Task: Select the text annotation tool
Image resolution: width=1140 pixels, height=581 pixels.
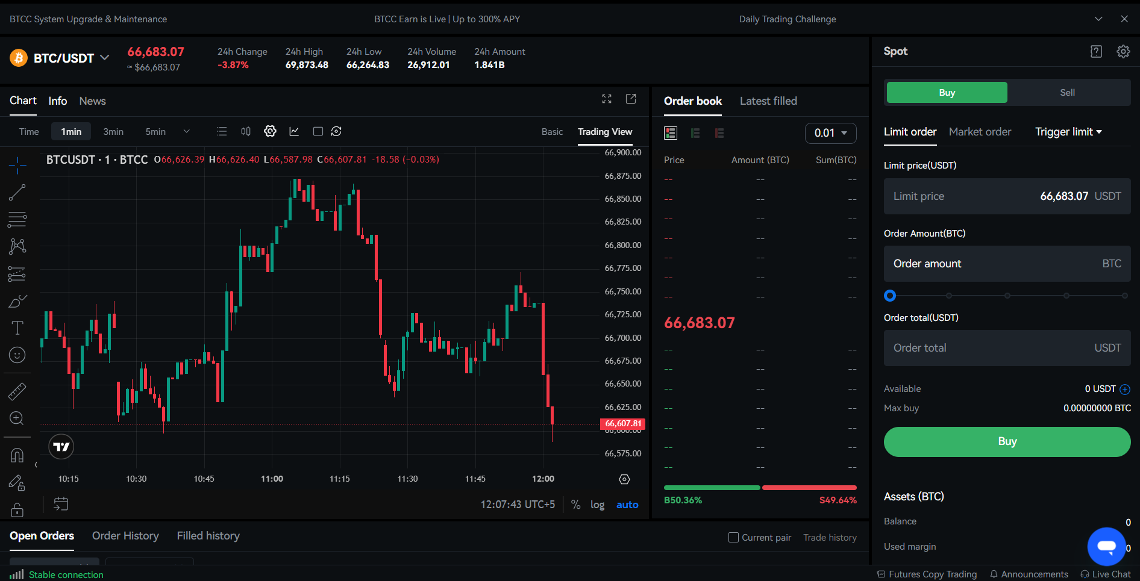Action: [17, 328]
